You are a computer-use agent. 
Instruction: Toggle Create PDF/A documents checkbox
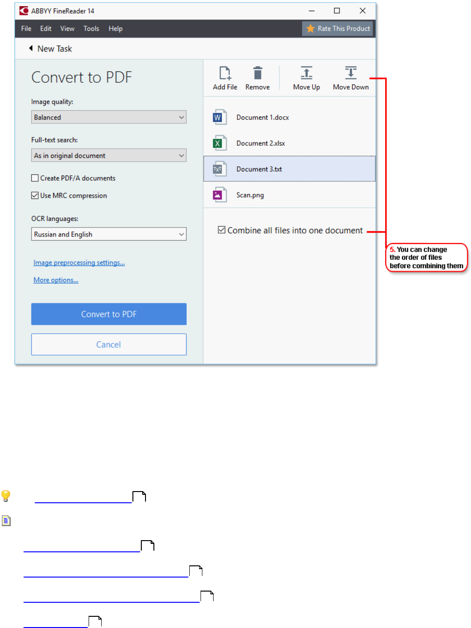pyautogui.click(x=35, y=178)
